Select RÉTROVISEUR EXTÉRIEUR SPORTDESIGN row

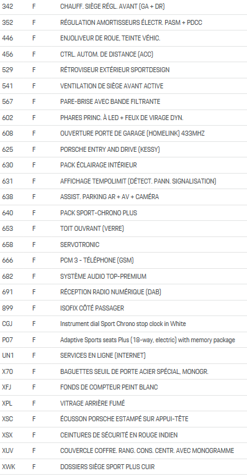(x=123, y=70)
